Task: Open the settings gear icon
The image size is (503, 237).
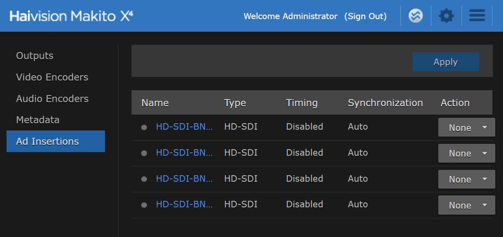Action: 446,16
